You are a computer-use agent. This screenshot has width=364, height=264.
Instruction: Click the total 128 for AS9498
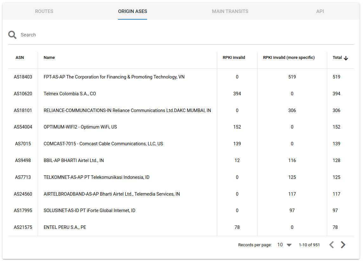point(336,160)
